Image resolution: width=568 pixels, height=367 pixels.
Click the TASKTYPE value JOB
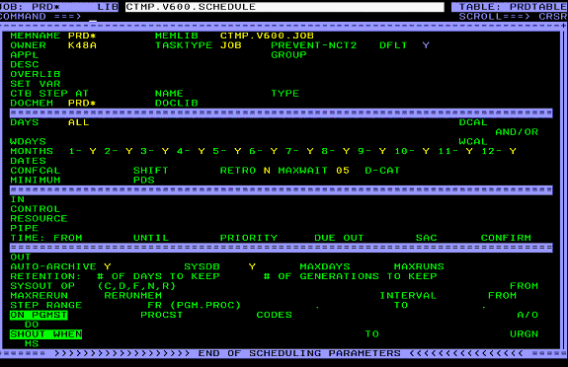pos(231,45)
